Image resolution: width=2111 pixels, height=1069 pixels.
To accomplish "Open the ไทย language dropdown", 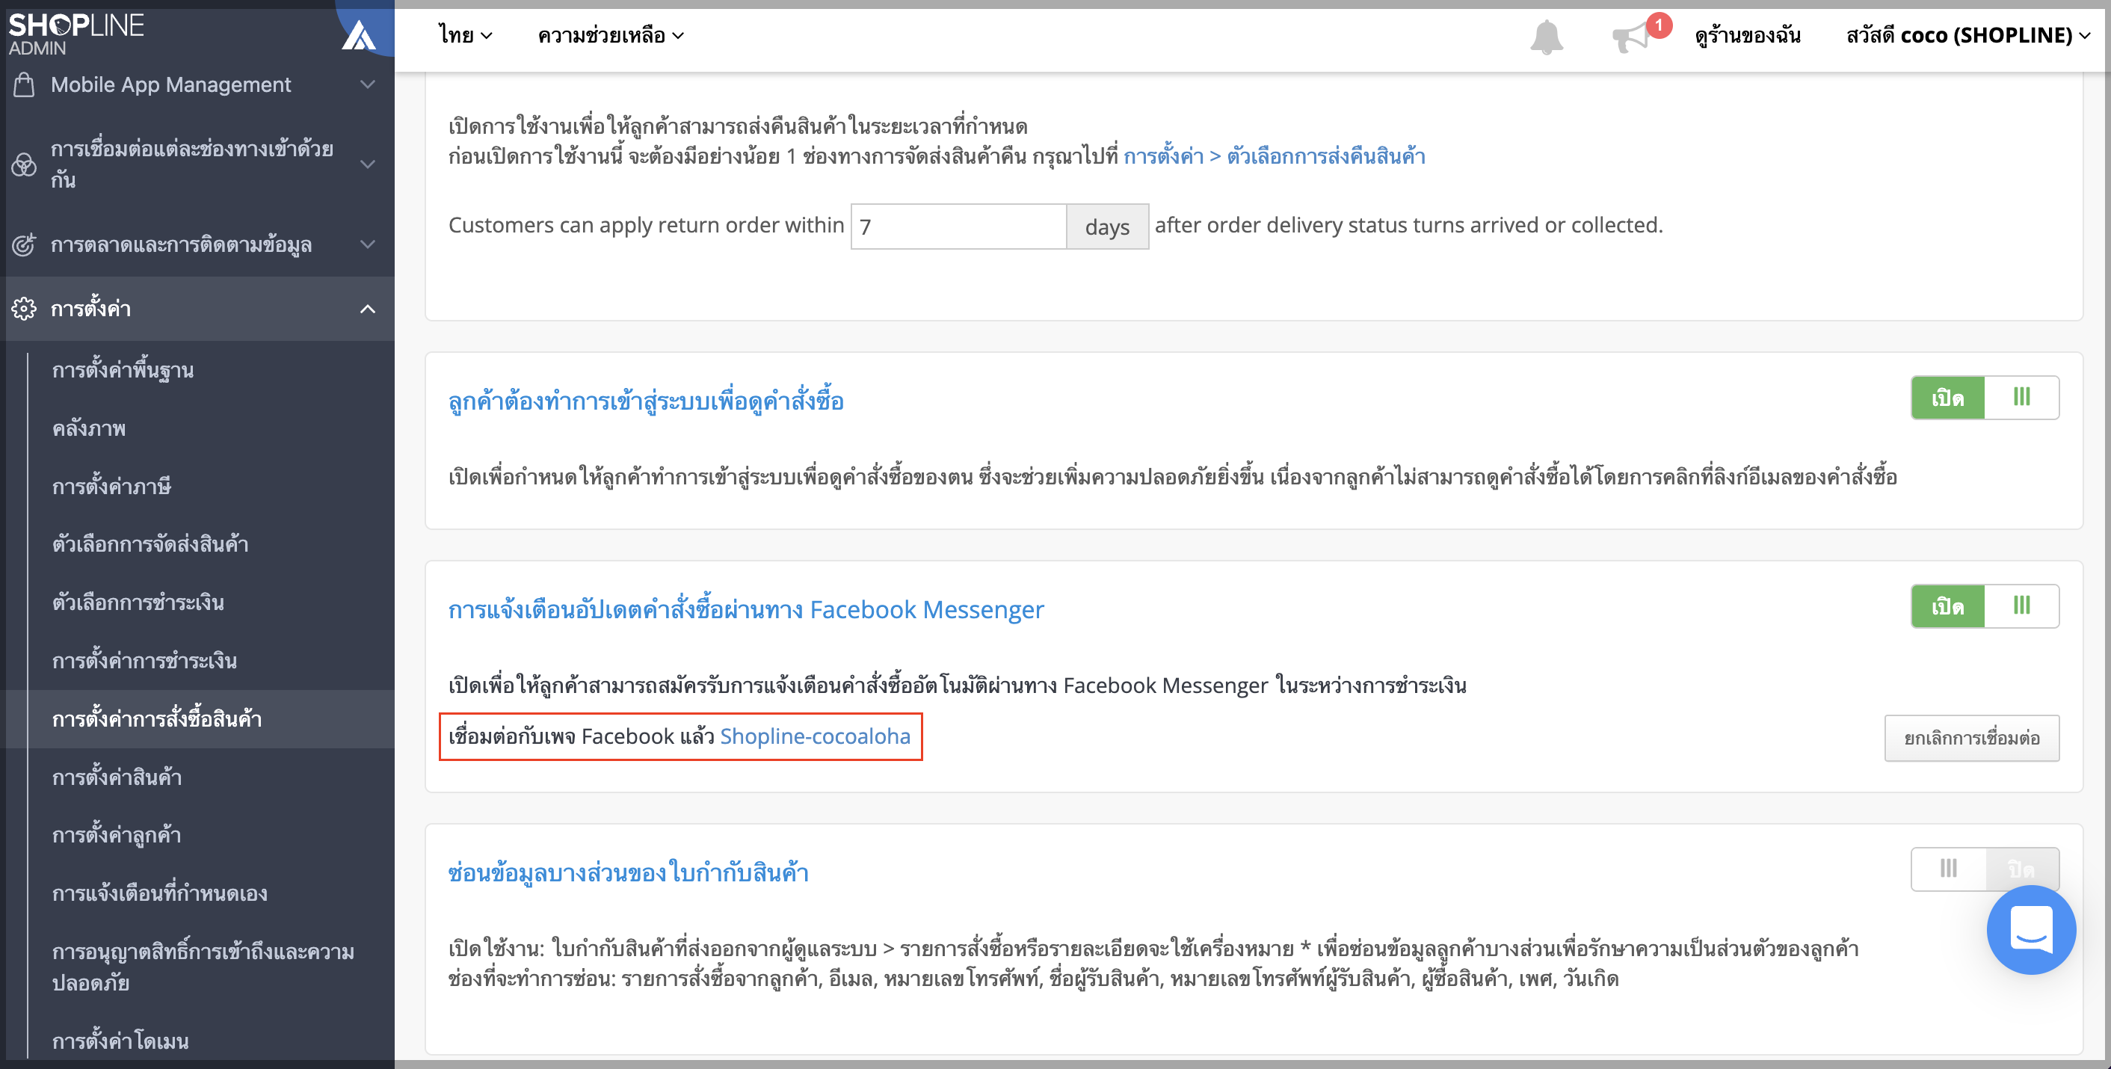I will click(466, 35).
